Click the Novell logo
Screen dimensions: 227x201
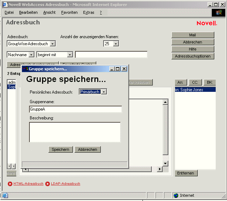[207, 23]
